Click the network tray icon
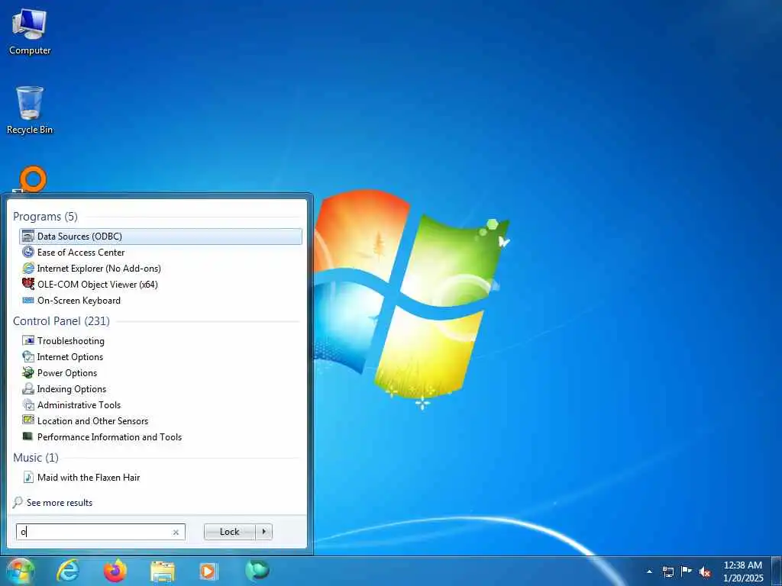The height and width of the screenshot is (586, 782). [668, 572]
